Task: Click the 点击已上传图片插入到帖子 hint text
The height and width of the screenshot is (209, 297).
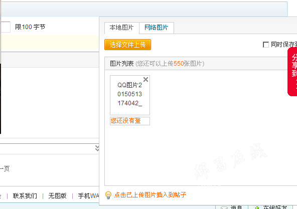Action: tap(150, 195)
